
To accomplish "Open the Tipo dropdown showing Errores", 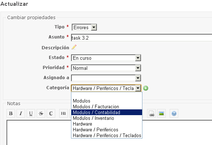I will click(x=84, y=27).
